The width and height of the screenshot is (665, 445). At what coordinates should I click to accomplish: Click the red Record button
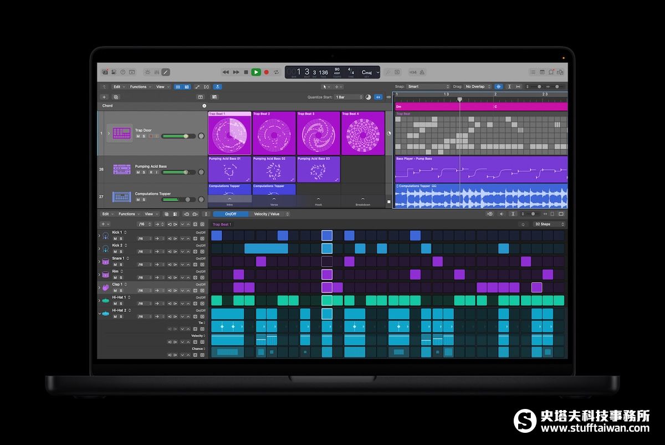[x=266, y=72]
